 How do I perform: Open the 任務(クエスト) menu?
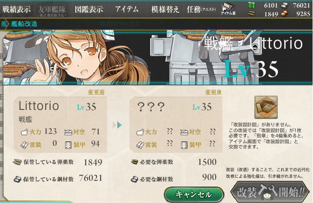pyautogui.click(x=201, y=9)
